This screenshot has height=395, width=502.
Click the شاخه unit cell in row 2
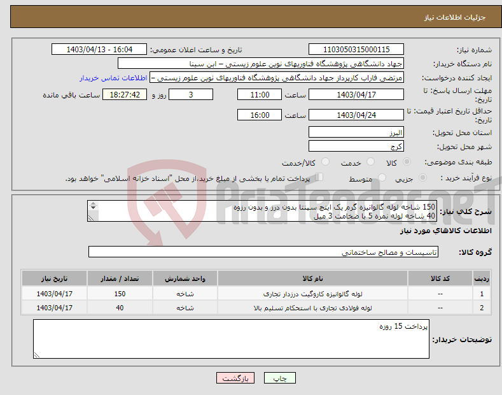click(x=185, y=308)
